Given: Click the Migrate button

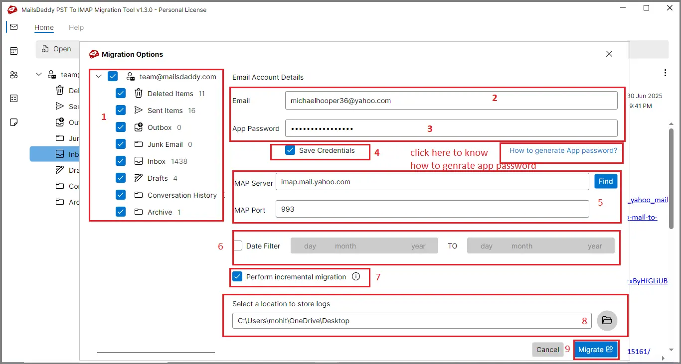Looking at the screenshot, I should [596, 349].
